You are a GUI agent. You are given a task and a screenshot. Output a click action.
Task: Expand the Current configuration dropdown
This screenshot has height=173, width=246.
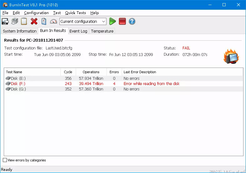point(104,22)
